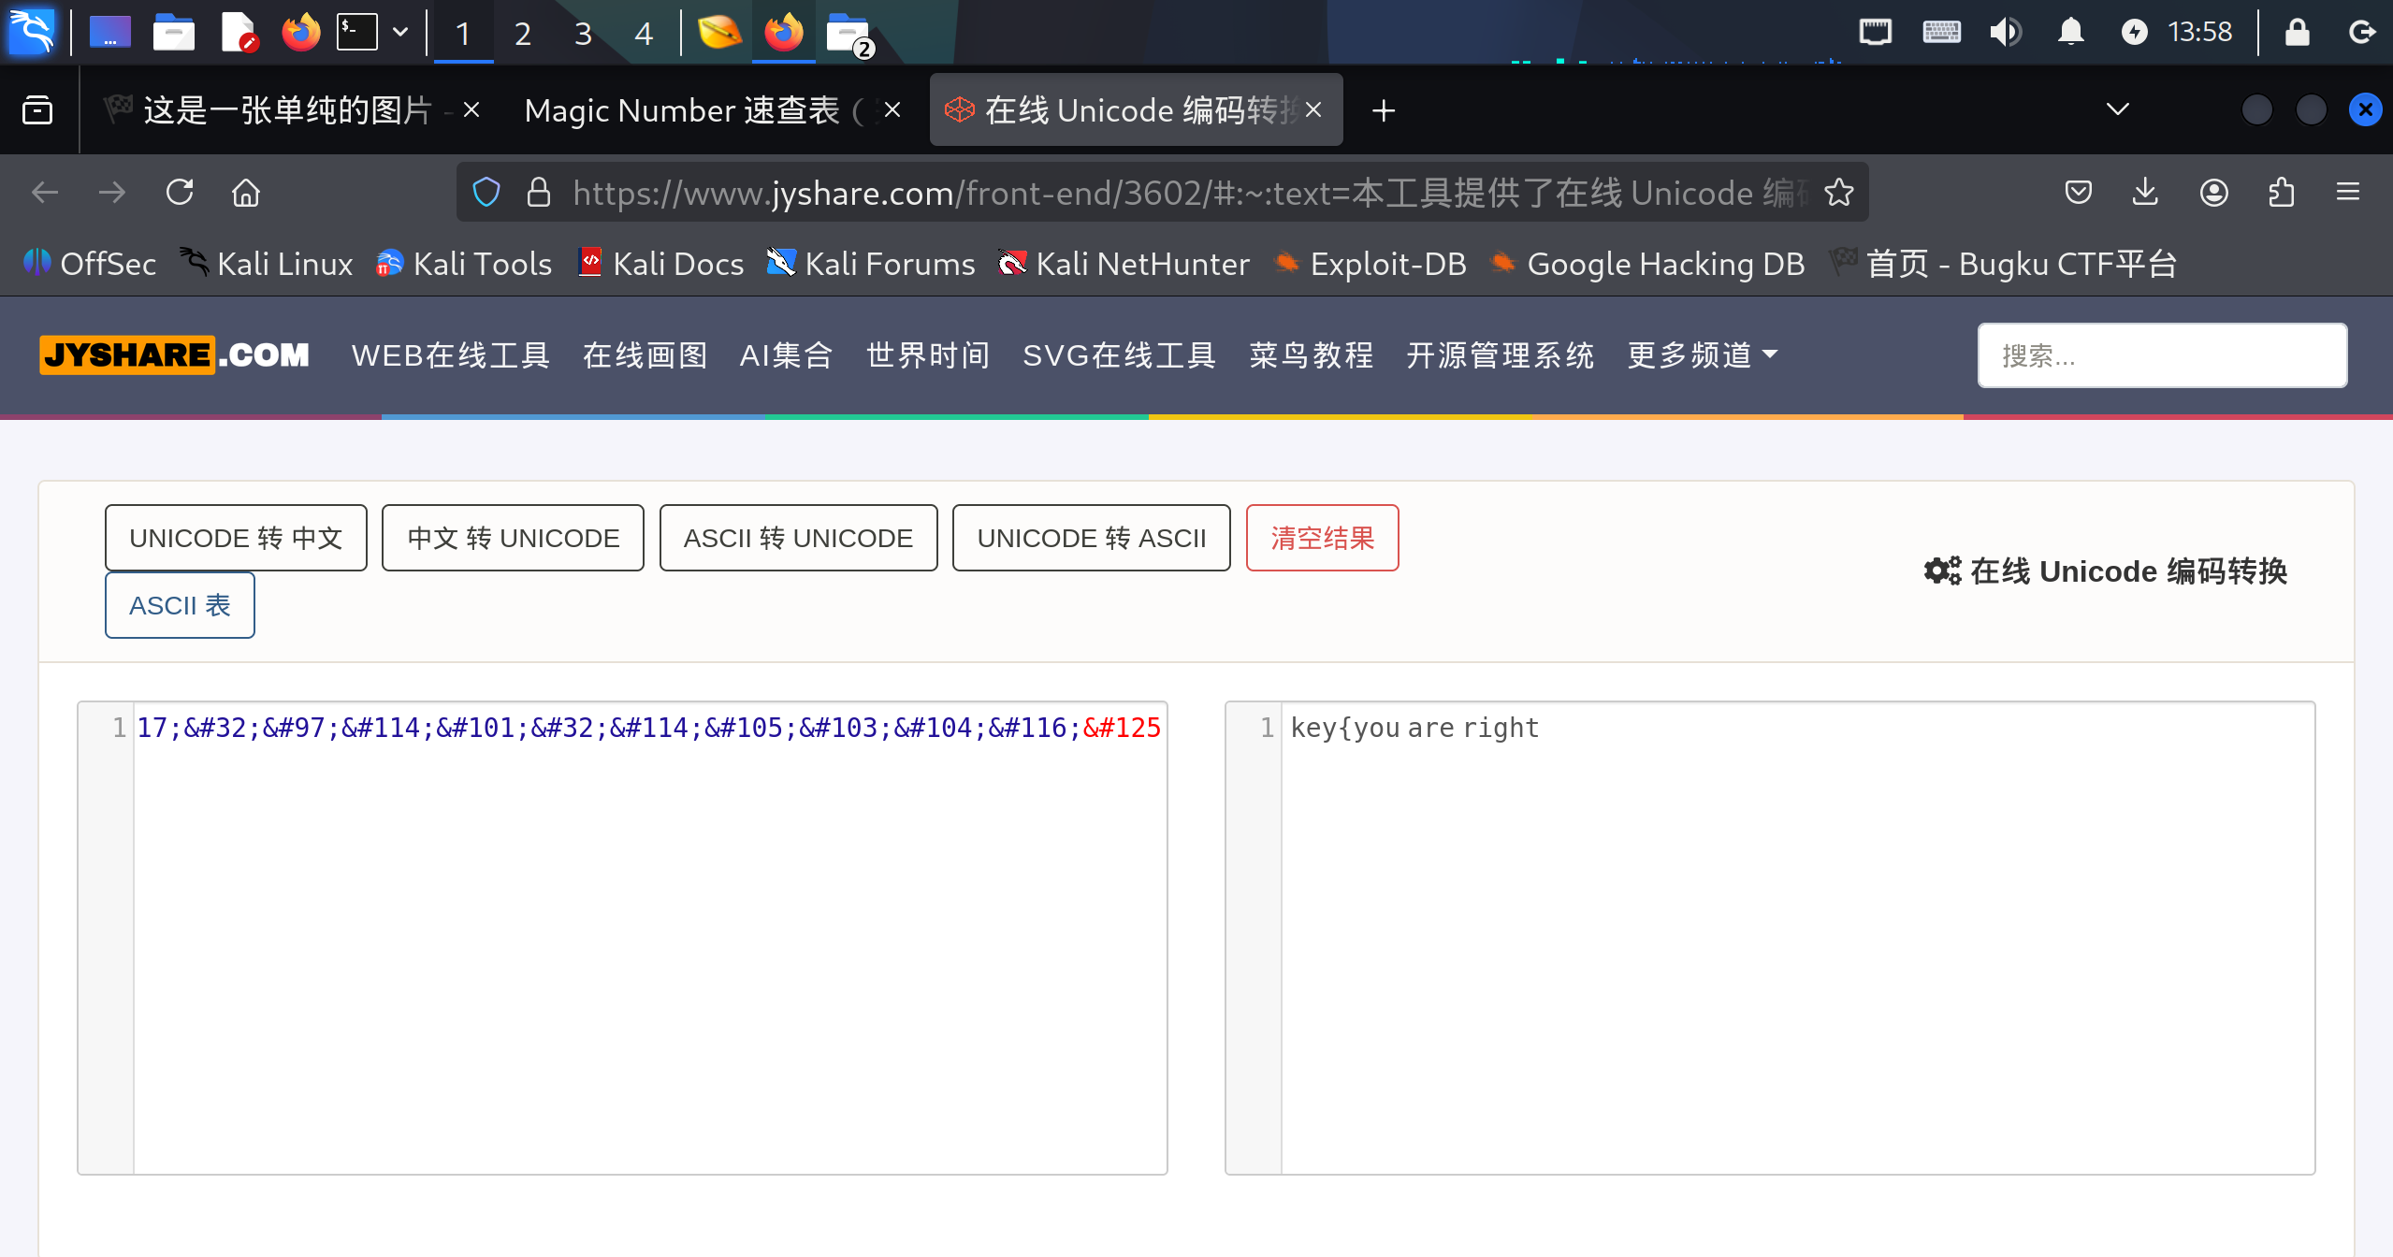Open the Firefox downloads icon

pos(2145,193)
